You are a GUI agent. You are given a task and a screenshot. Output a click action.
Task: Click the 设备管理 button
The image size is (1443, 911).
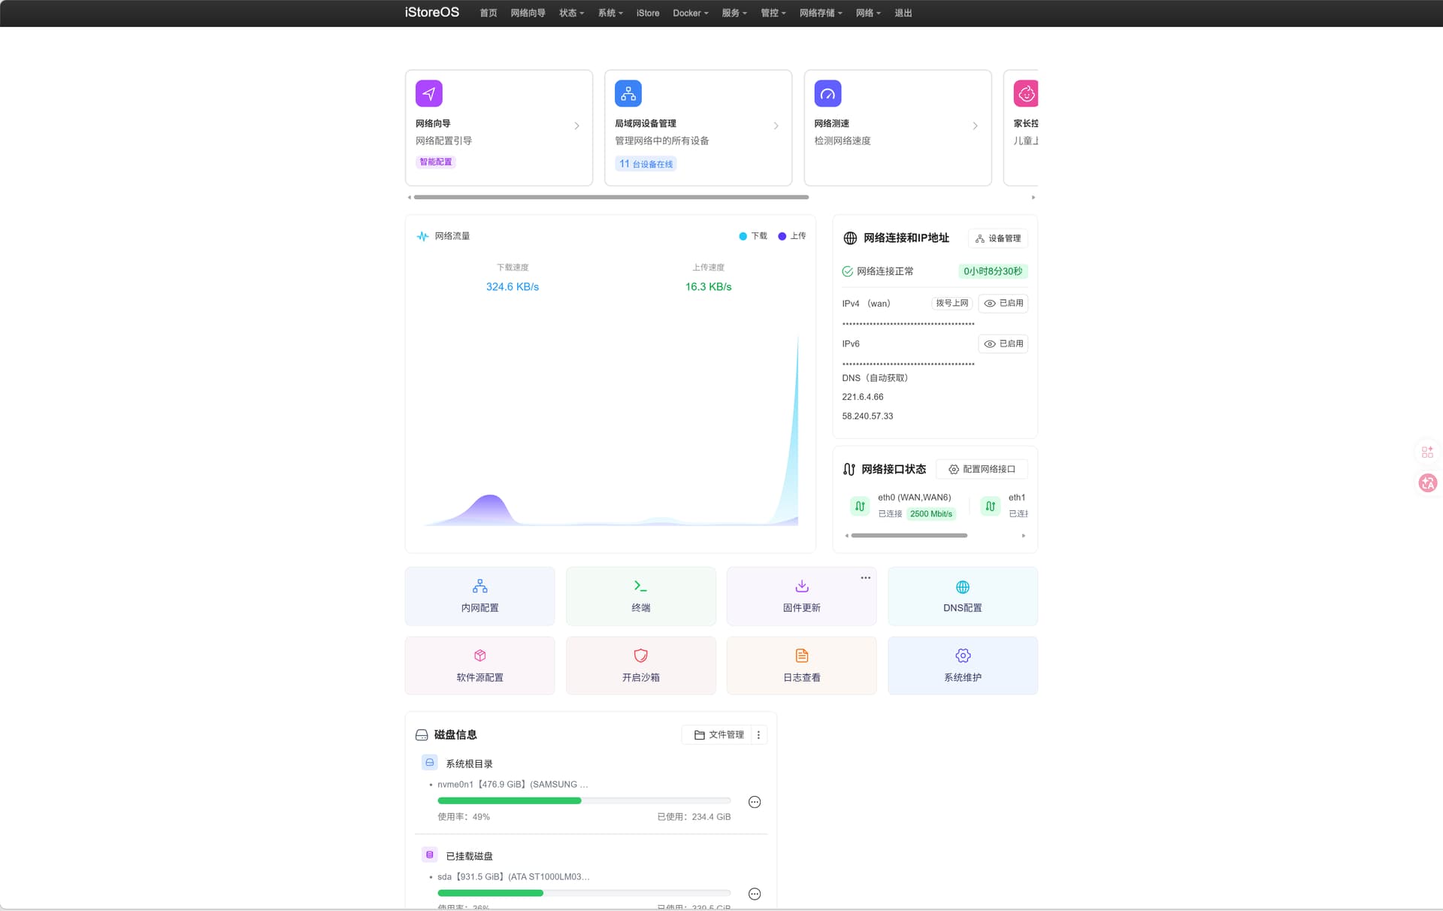coord(997,238)
